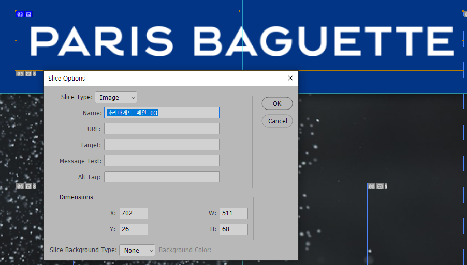This screenshot has width=467, height=265.
Task: Click the slice 05 badge icon
Action: (x=26, y=74)
